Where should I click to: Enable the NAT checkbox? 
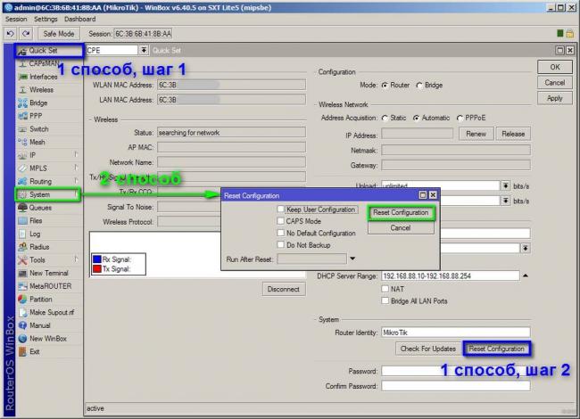pyautogui.click(x=385, y=289)
